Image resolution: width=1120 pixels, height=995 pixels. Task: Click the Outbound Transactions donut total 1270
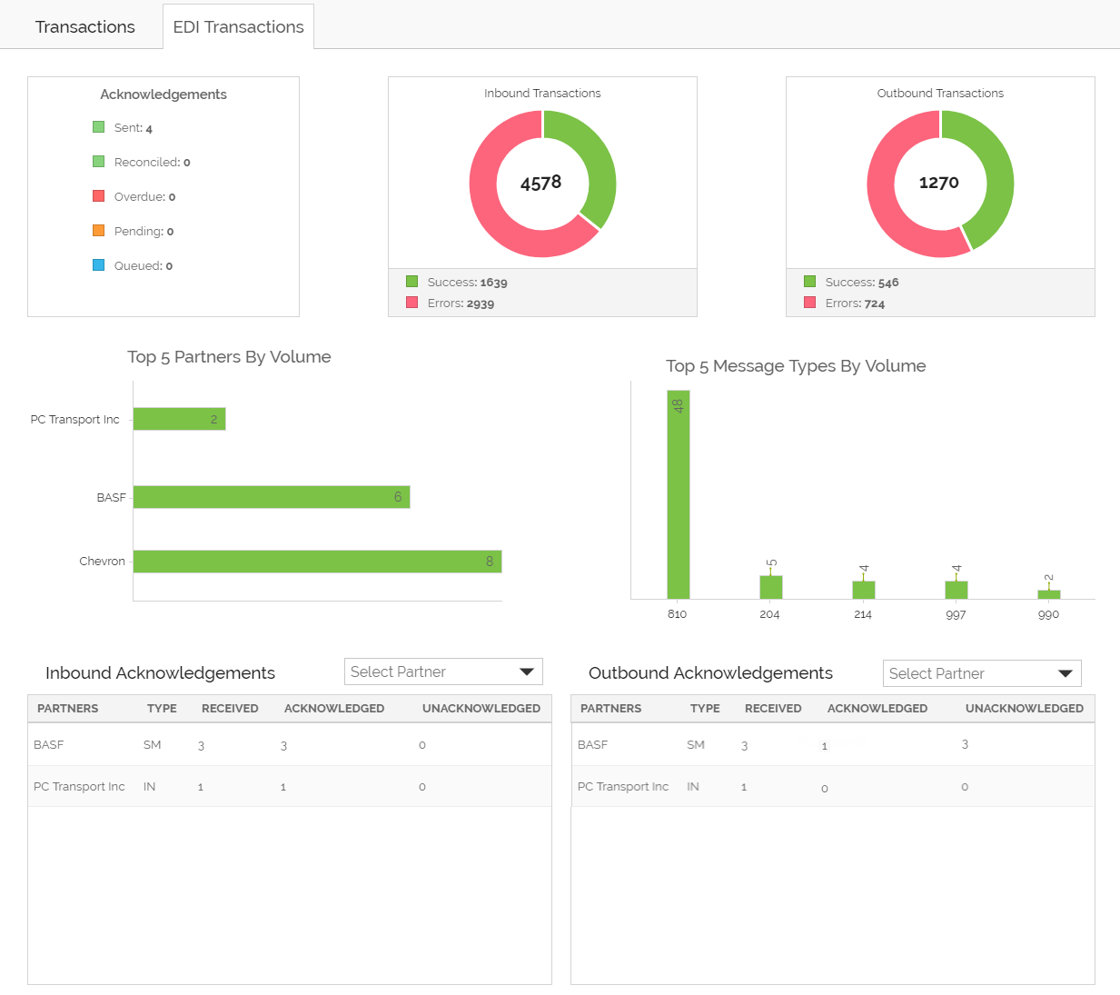(939, 183)
